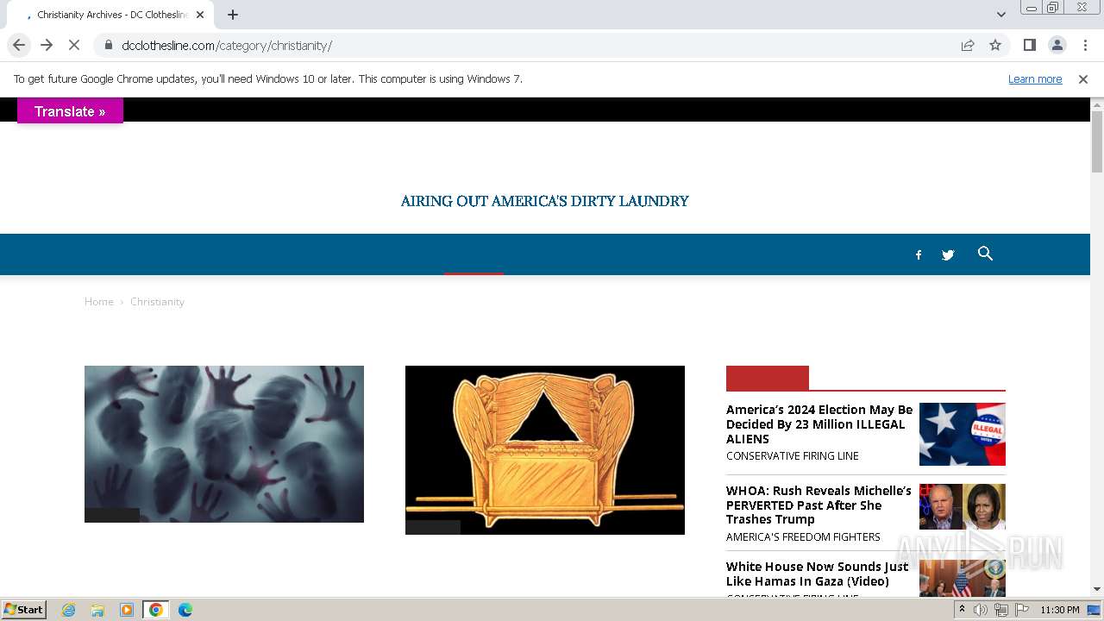
Task: Open the site's Facebook page
Action: pos(919,254)
